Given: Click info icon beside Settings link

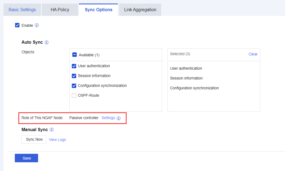Looking at the screenshot, I should click(x=119, y=118).
